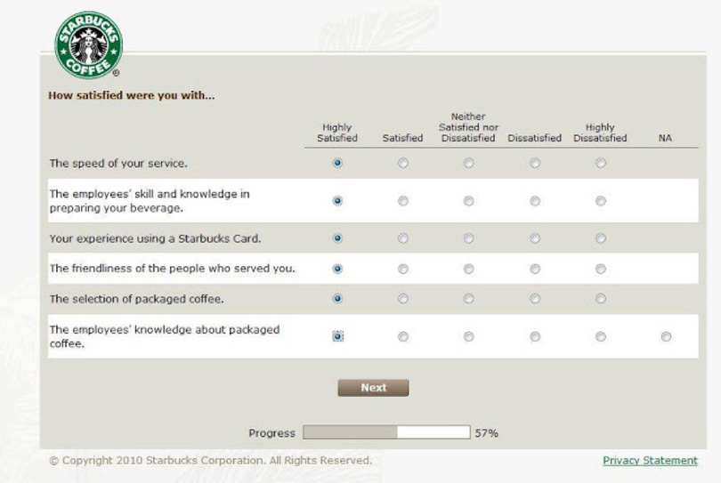Select Neither for employees' skill preparing beverage
Viewport: 721px width, 483px height.
pyautogui.click(x=468, y=201)
